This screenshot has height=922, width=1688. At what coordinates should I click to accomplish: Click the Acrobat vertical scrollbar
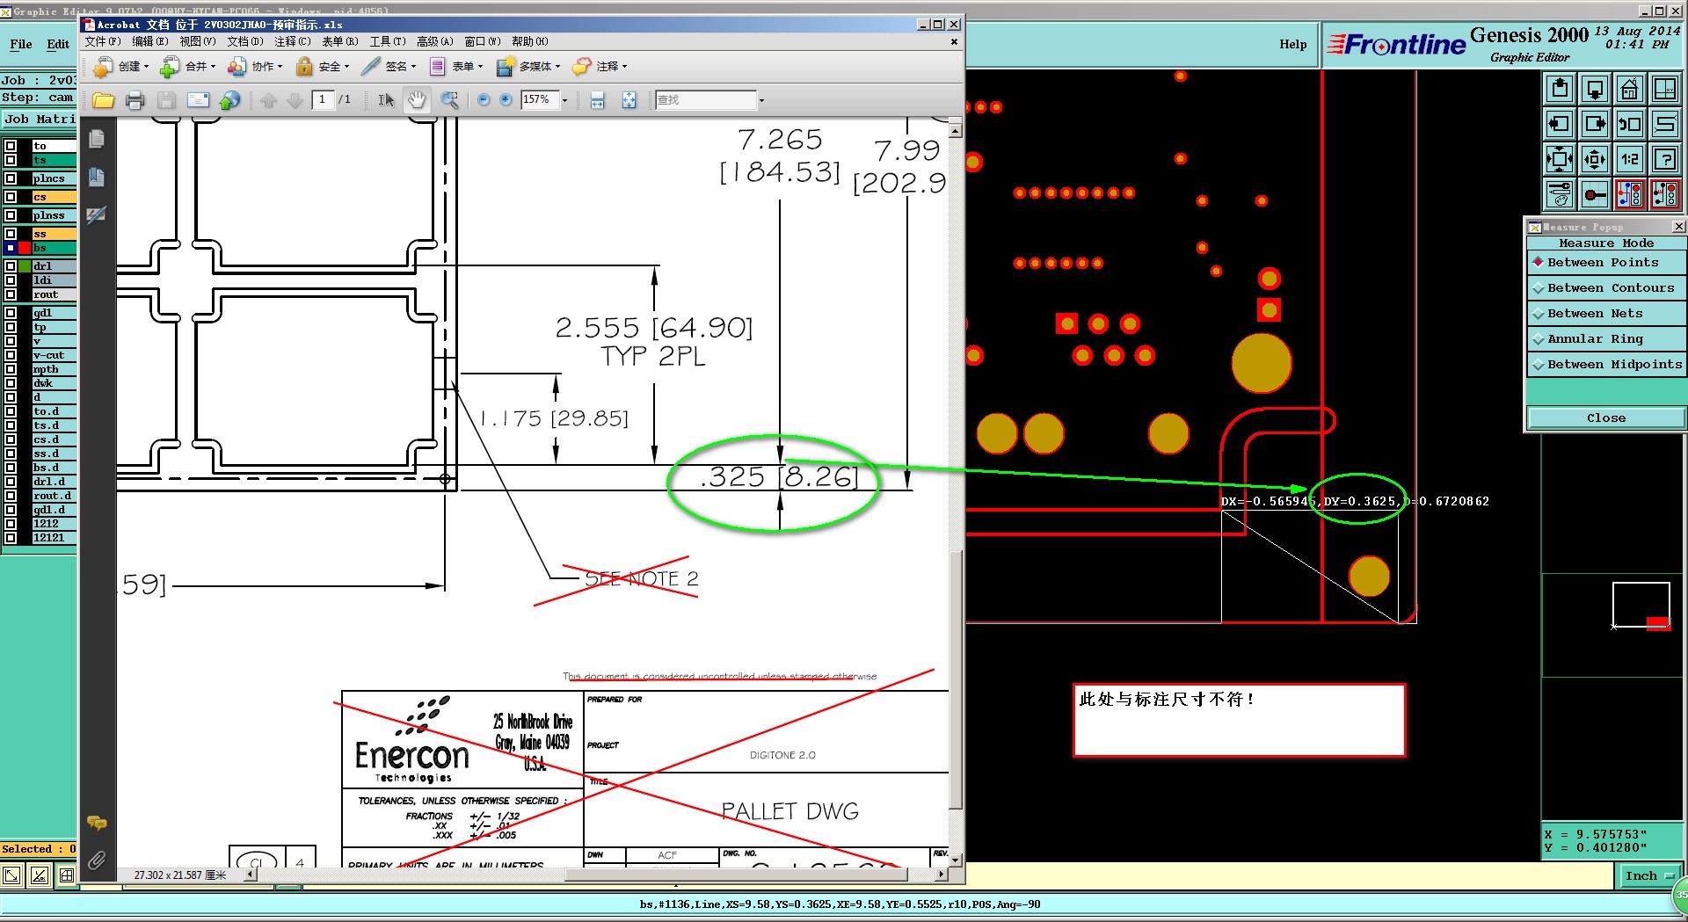[956, 495]
